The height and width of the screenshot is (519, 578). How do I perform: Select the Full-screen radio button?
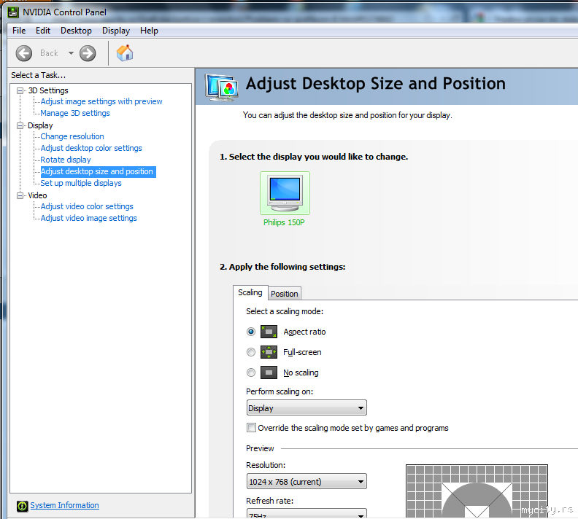pos(251,352)
